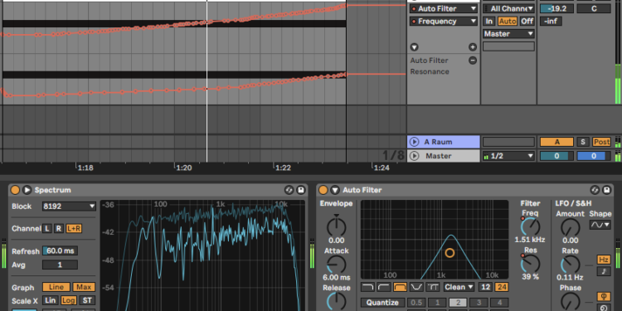The height and width of the screenshot is (311, 622).
Task: Click the Envelope Release knob
Action: point(337,302)
